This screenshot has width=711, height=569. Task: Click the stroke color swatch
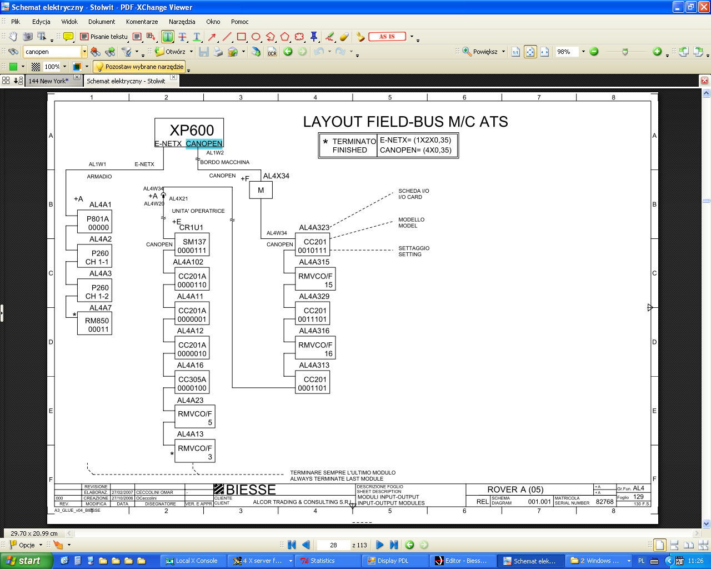tap(77, 67)
